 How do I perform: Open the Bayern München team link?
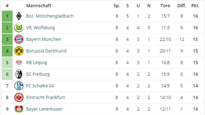43,39
